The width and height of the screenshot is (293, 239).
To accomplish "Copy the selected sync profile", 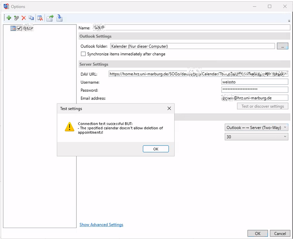I will (31, 18).
